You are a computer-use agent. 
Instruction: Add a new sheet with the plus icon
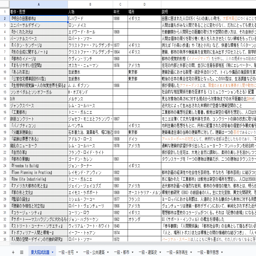13,252
